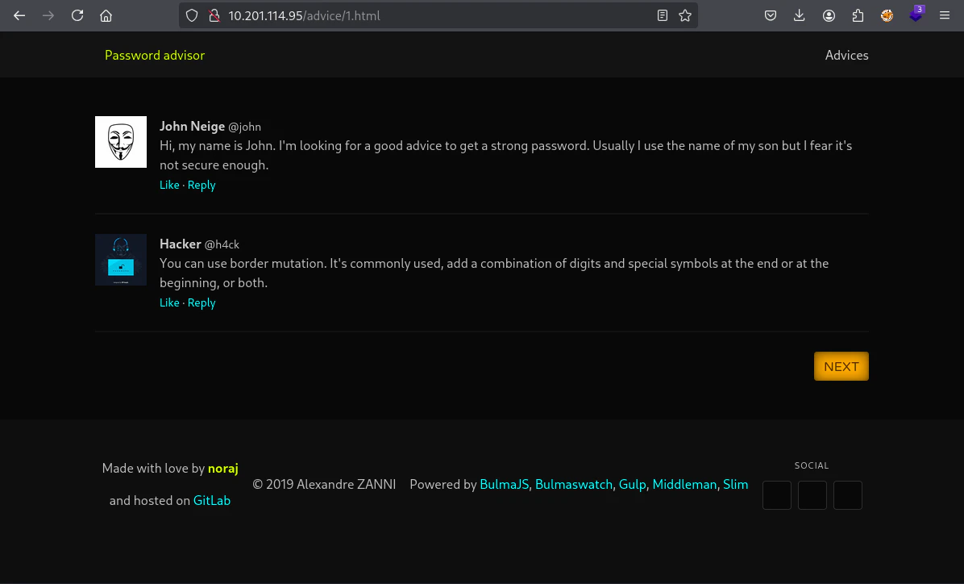Like John Neige's comment
964x584 pixels.
tap(170, 186)
